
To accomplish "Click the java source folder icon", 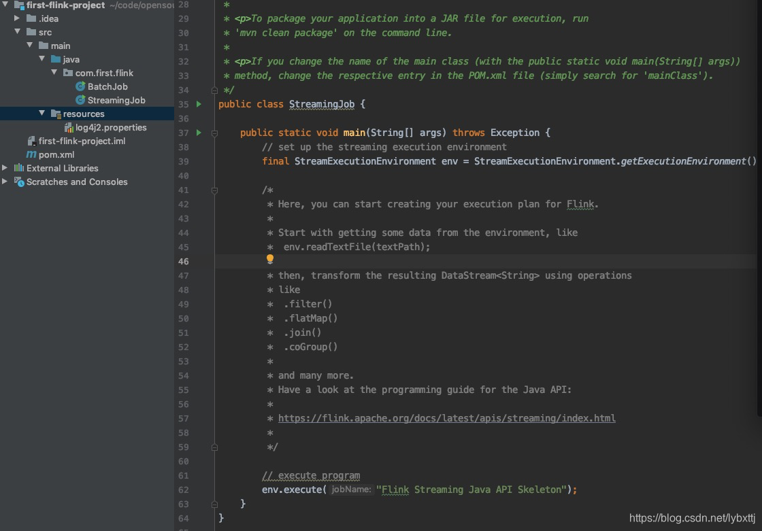I will pyautogui.click(x=56, y=59).
